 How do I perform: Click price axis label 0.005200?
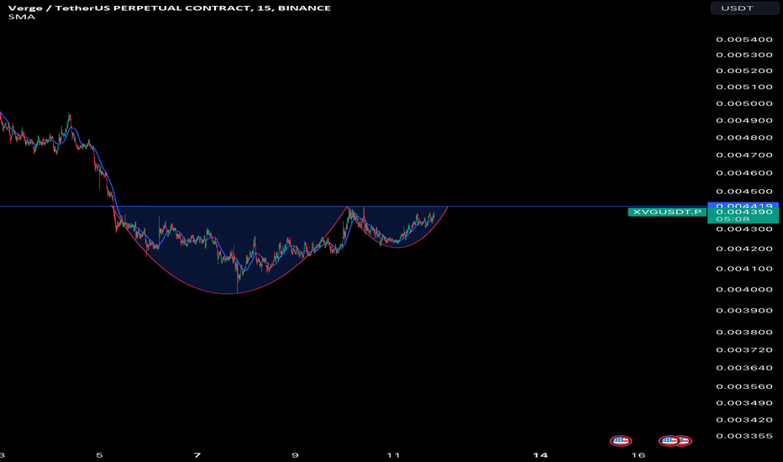(x=744, y=71)
